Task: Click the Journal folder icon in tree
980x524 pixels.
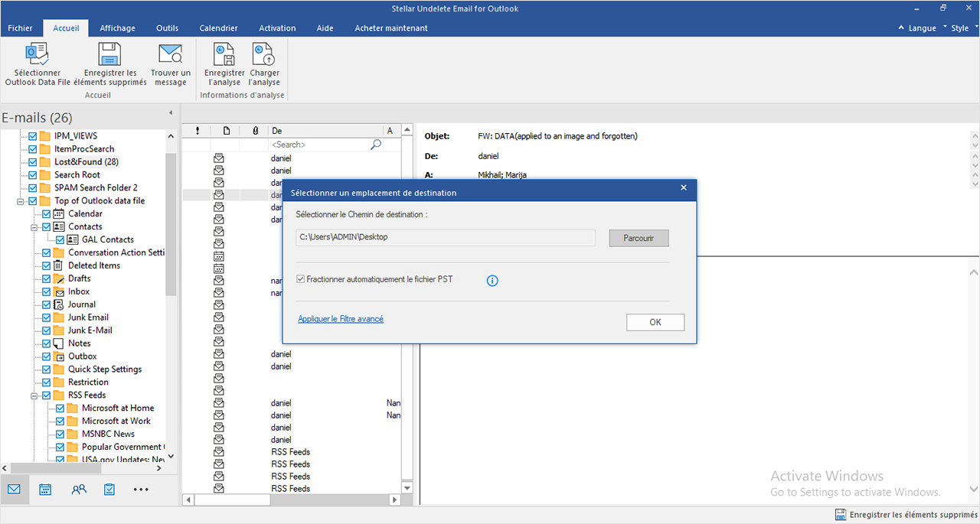Action: click(x=59, y=304)
